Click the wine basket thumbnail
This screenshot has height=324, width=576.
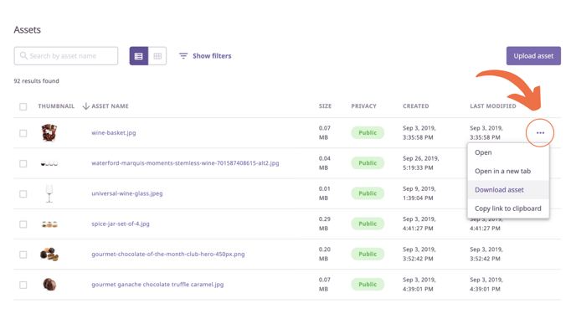[x=49, y=132]
